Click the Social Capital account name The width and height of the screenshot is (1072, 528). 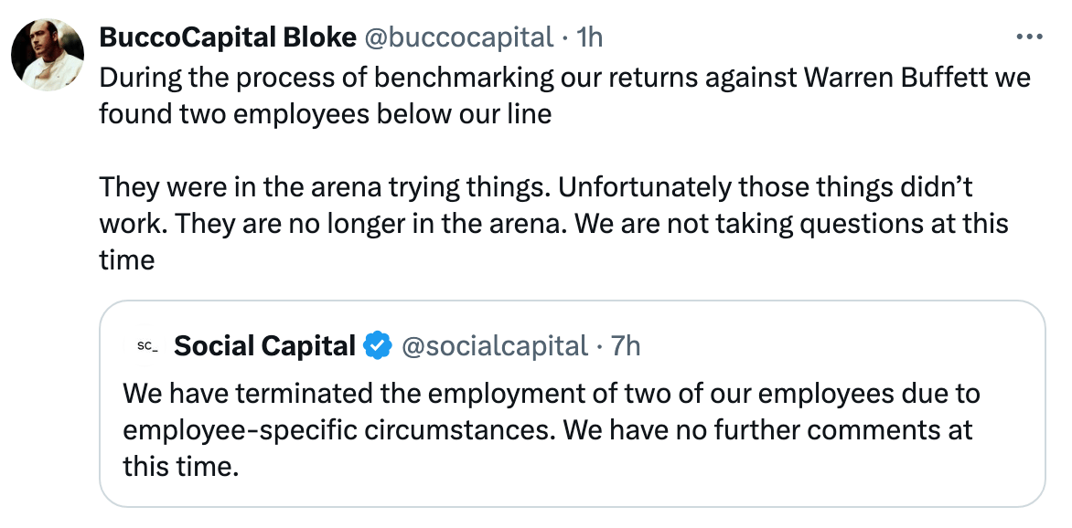click(x=264, y=346)
